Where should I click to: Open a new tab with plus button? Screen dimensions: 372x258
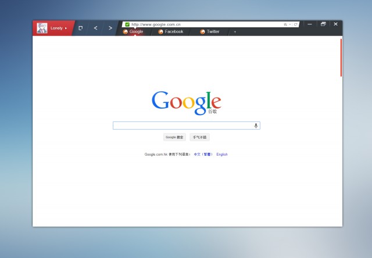[x=235, y=32]
